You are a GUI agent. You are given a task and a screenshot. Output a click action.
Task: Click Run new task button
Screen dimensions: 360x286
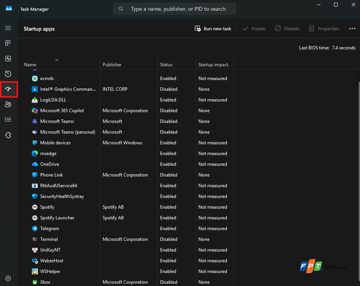tap(213, 29)
